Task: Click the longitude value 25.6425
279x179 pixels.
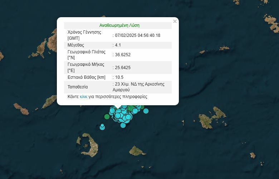Action: (x=123, y=68)
